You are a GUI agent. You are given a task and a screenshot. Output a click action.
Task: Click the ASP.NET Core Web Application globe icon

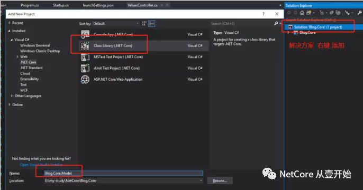coord(85,79)
